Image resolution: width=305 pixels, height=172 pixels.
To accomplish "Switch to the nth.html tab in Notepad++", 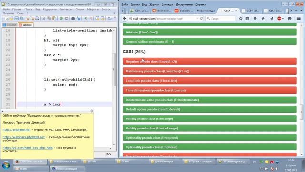I will point(25,25).
